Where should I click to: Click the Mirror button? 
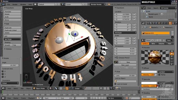tap(13, 20)
